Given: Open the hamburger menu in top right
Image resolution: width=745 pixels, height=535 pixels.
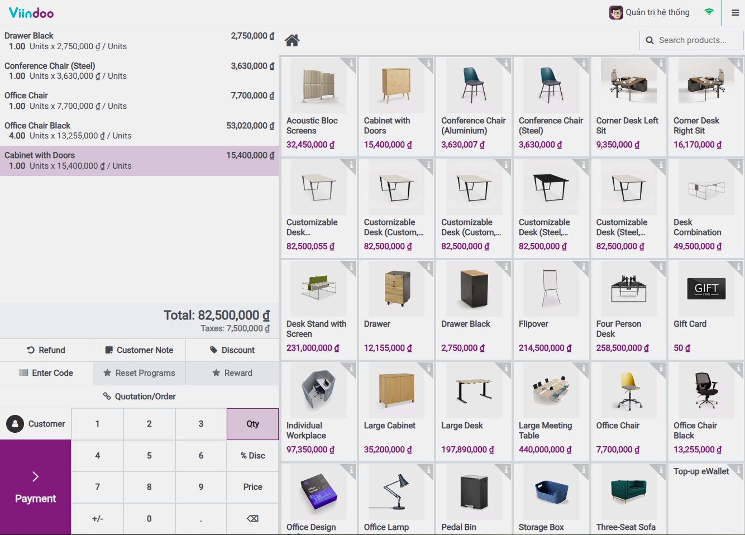Looking at the screenshot, I should pos(735,12).
